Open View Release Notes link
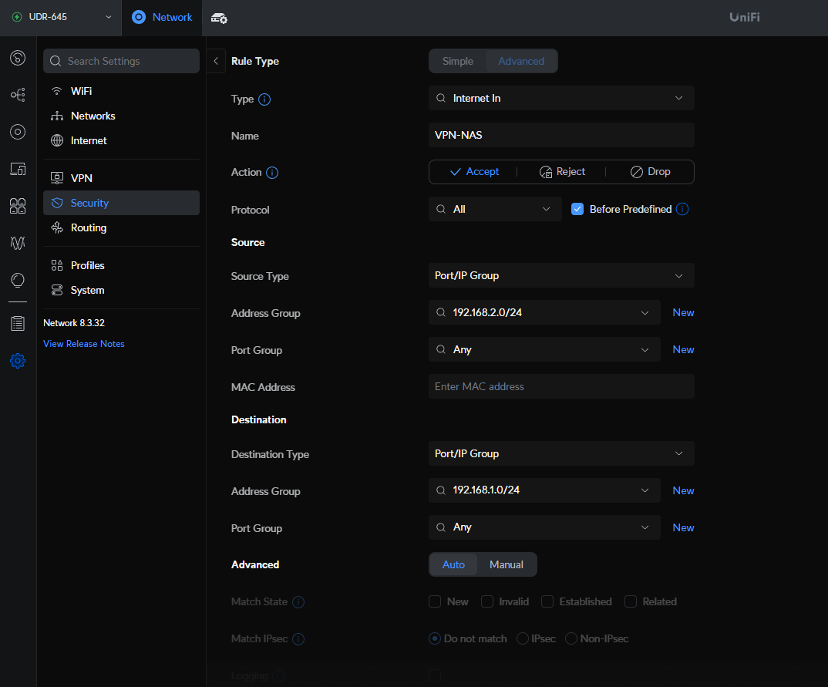828x687 pixels. point(84,344)
